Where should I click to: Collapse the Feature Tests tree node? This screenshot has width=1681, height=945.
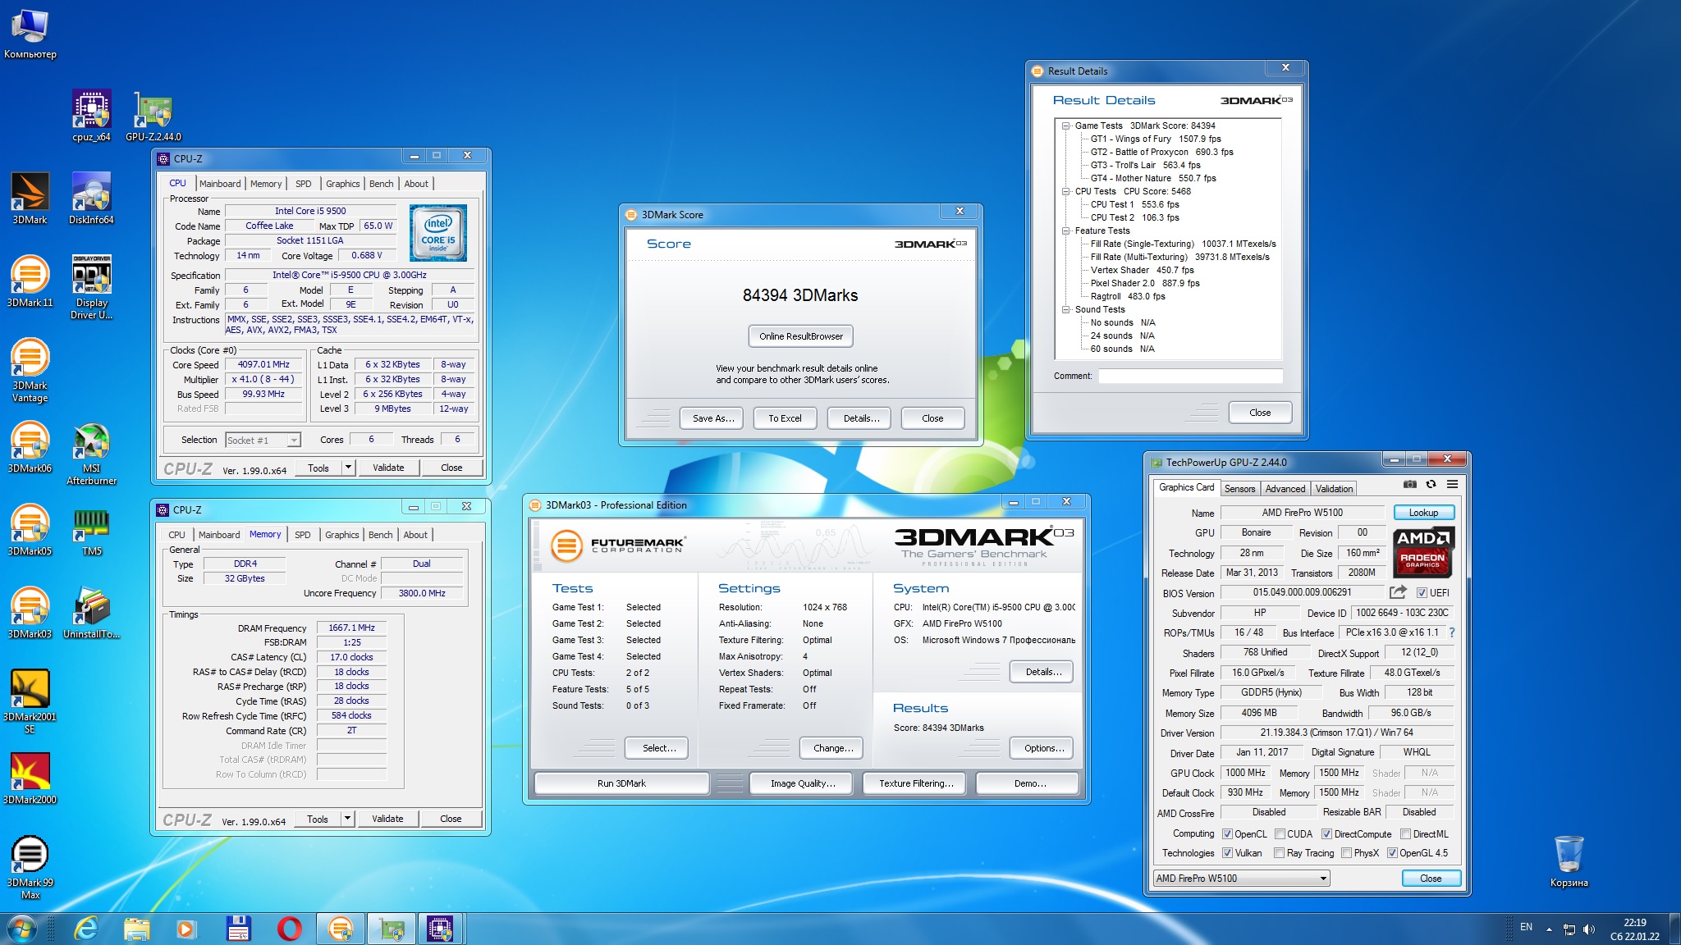[x=1065, y=231]
